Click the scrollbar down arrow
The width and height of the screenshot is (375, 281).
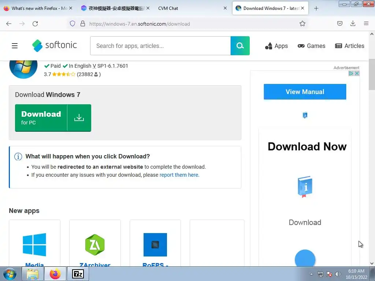click(x=372, y=263)
